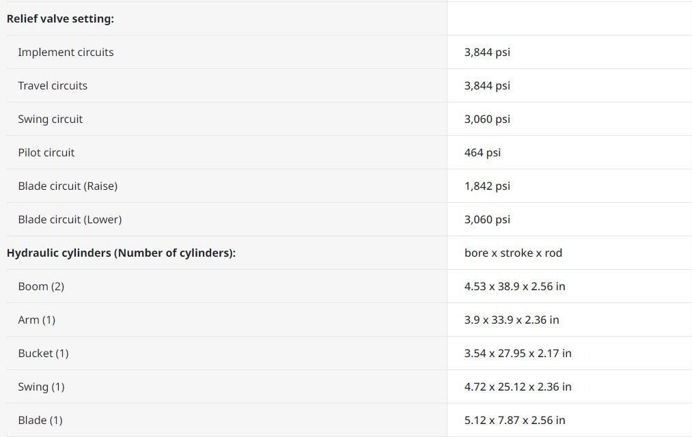This screenshot has width=692, height=437.
Task: Click the "Bucket (1)" row label
Action: click(x=43, y=353)
